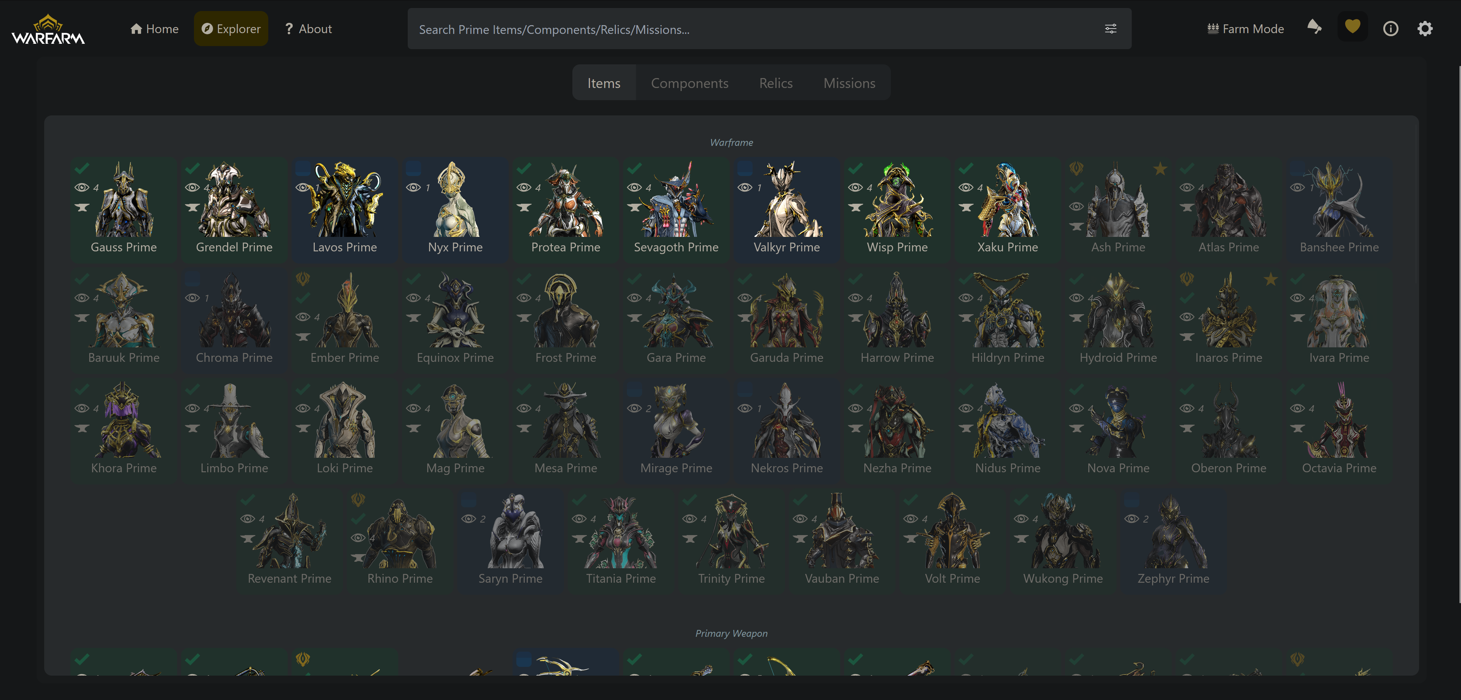Check the empty box on Saryn Prime
This screenshot has width=1461, height=700.
click(469, 500)
